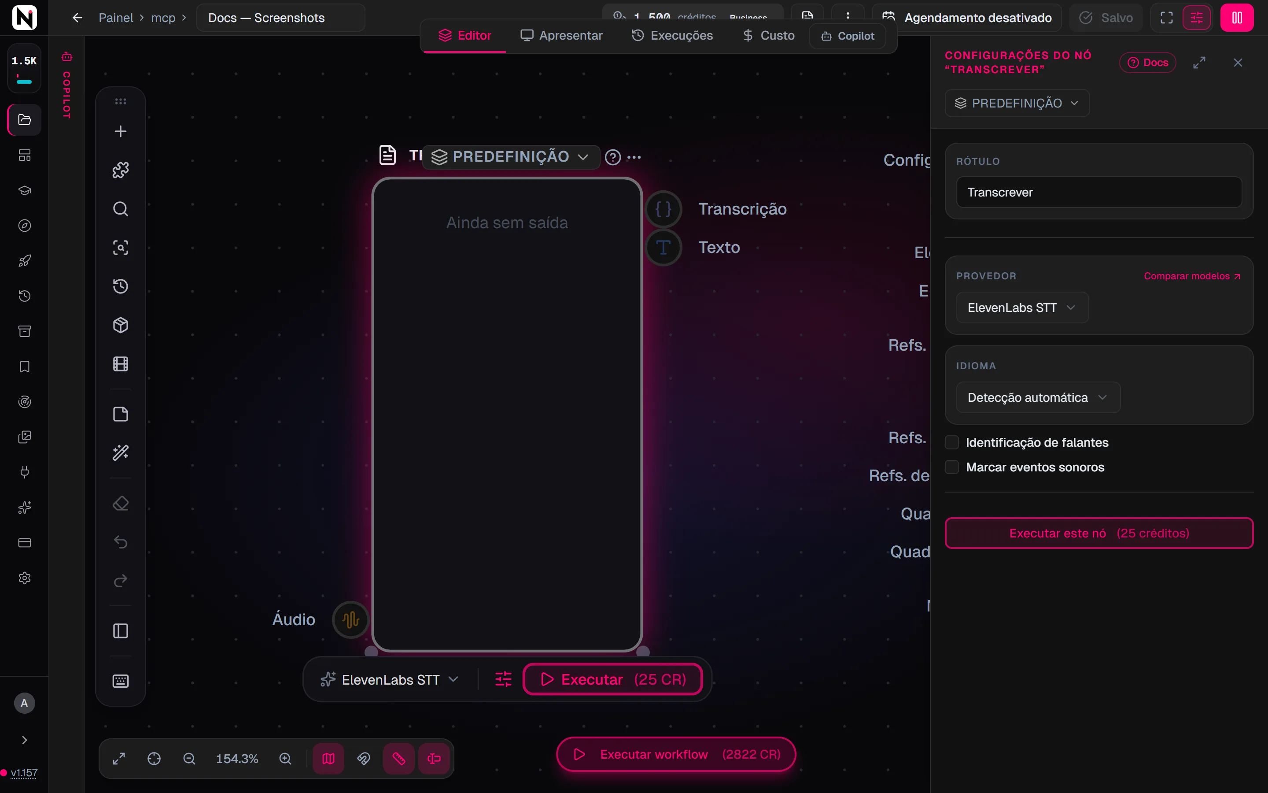The image size is (1268, 793).
Task: Select the film strip tool
Action: click(x=121, y=364)
